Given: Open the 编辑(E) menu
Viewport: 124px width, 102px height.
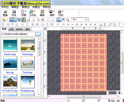Looking at the screenshot, I should [15, 7].
